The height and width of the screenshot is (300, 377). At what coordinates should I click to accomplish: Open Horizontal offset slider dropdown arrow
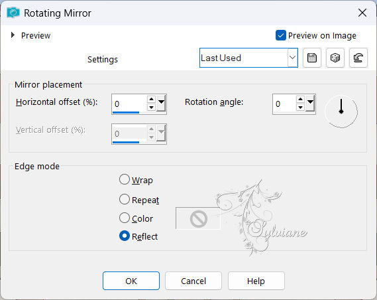pos(161,103)
